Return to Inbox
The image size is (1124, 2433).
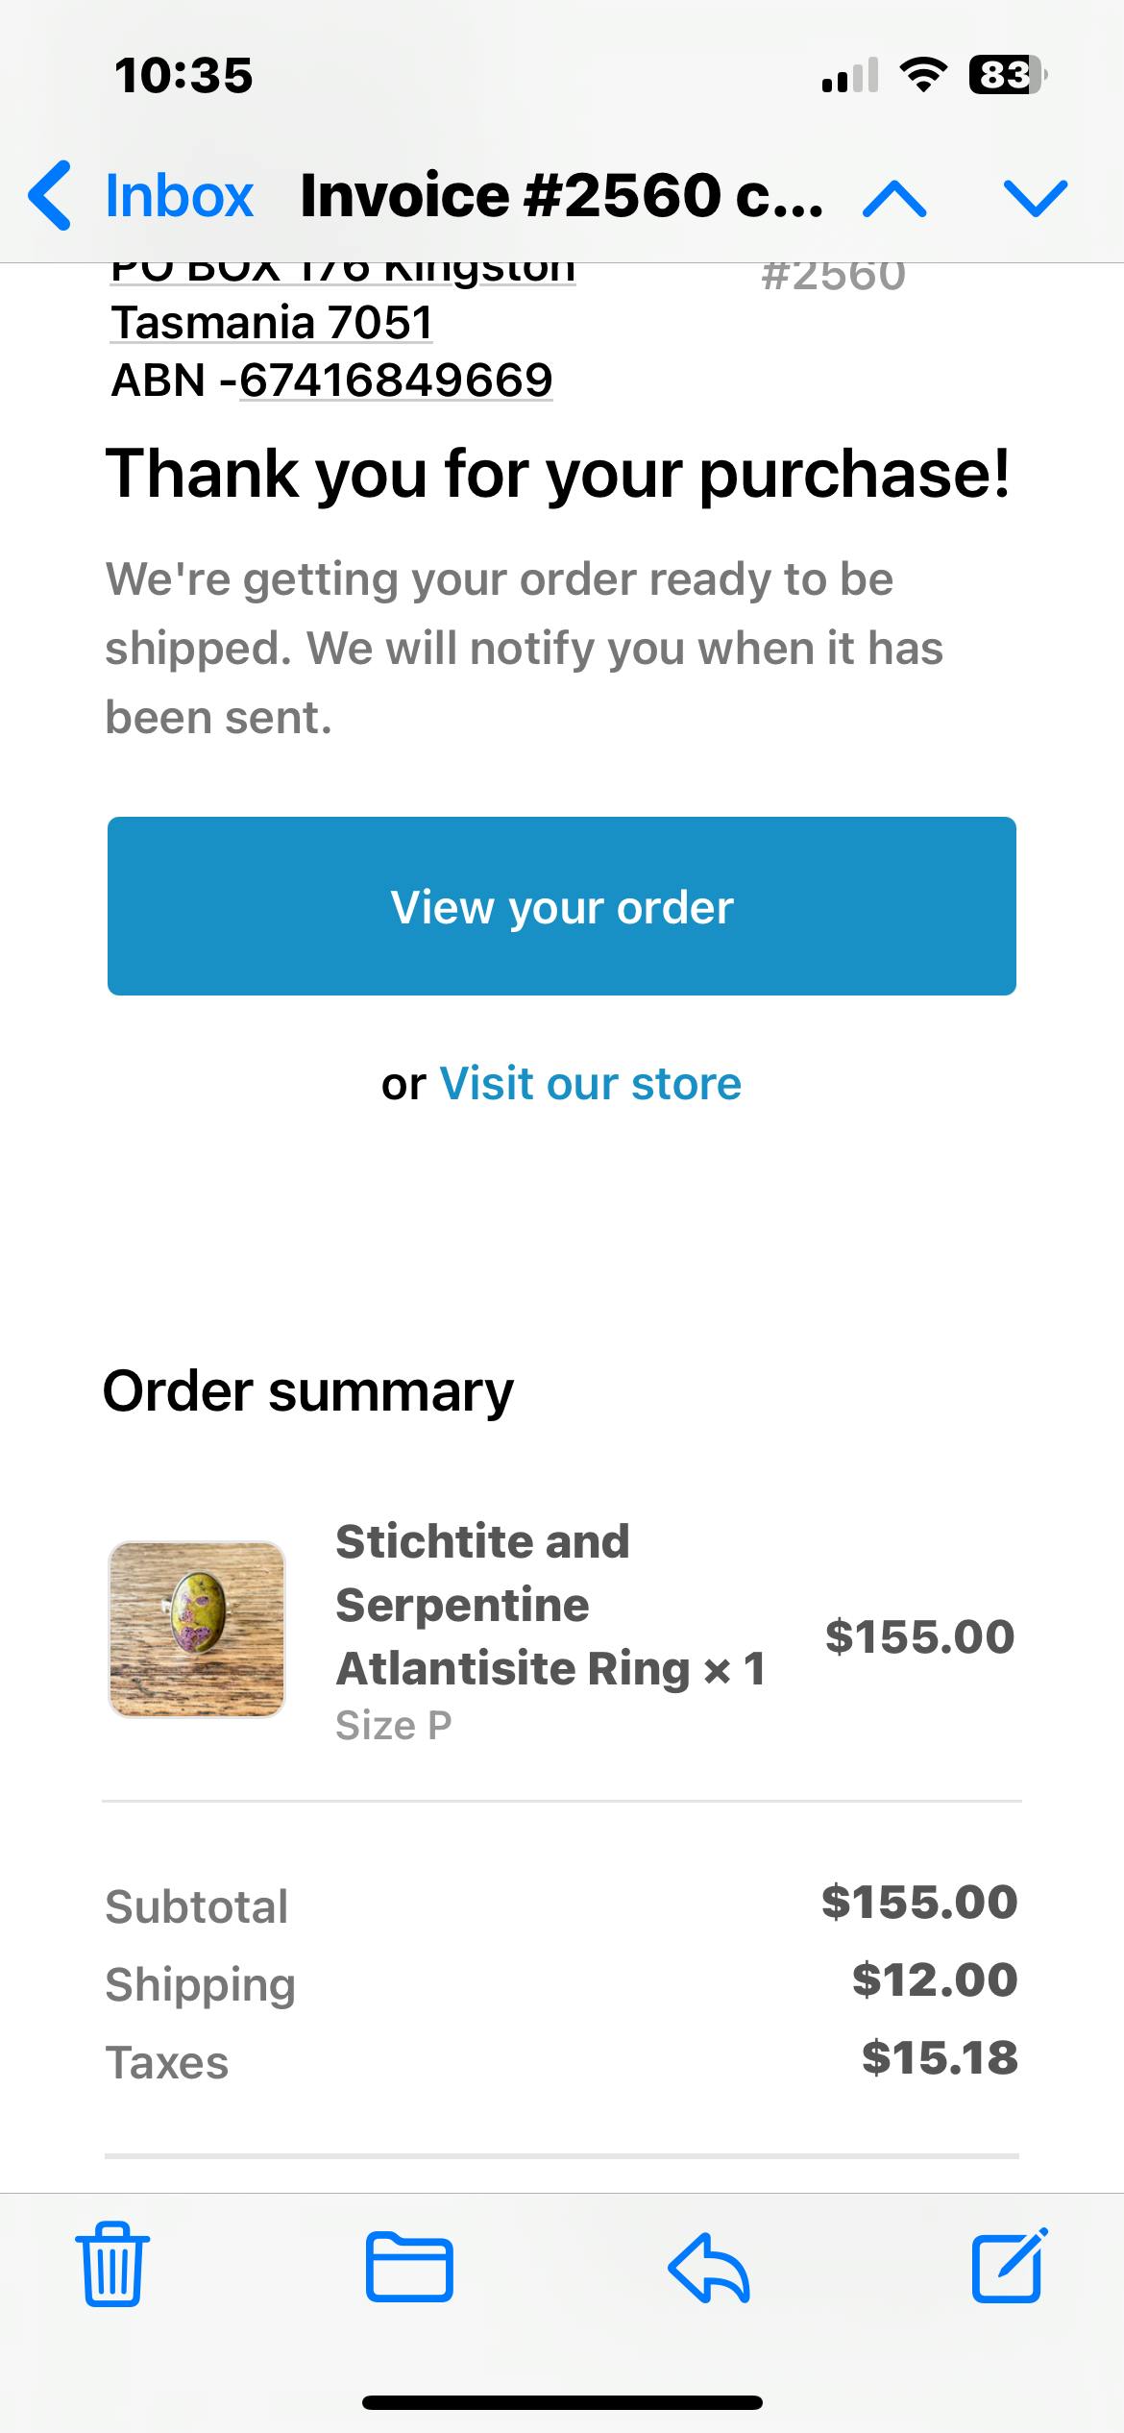(179, 196)
